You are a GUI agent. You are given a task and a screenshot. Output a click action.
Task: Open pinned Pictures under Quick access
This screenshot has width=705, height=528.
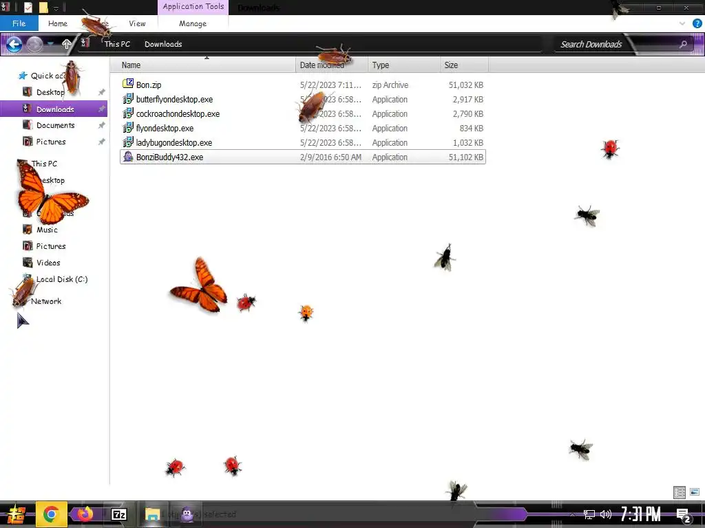50,142
